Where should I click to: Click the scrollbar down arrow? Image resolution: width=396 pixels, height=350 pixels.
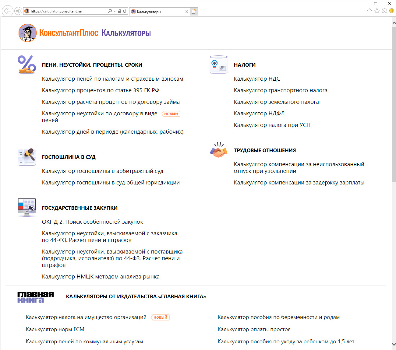(394, 344)
